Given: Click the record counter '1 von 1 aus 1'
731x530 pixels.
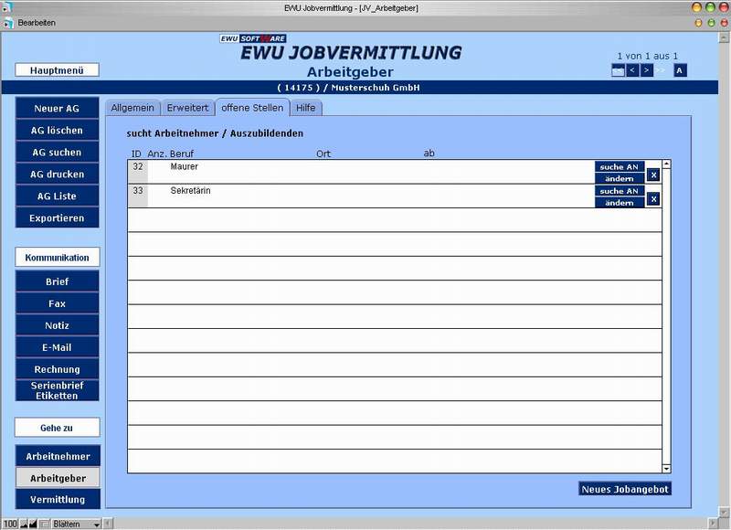Looking at the screenshot, I should click(x=648, y=56).
